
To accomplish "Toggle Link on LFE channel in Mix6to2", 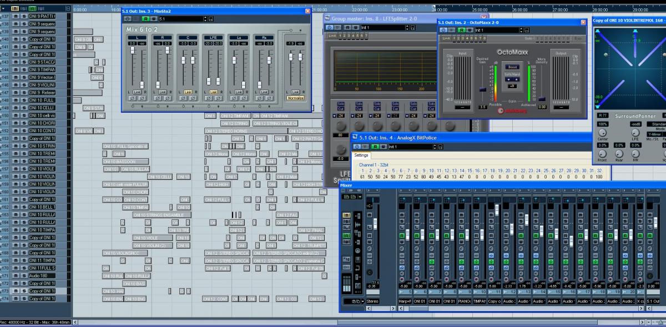I will (214, 92).
